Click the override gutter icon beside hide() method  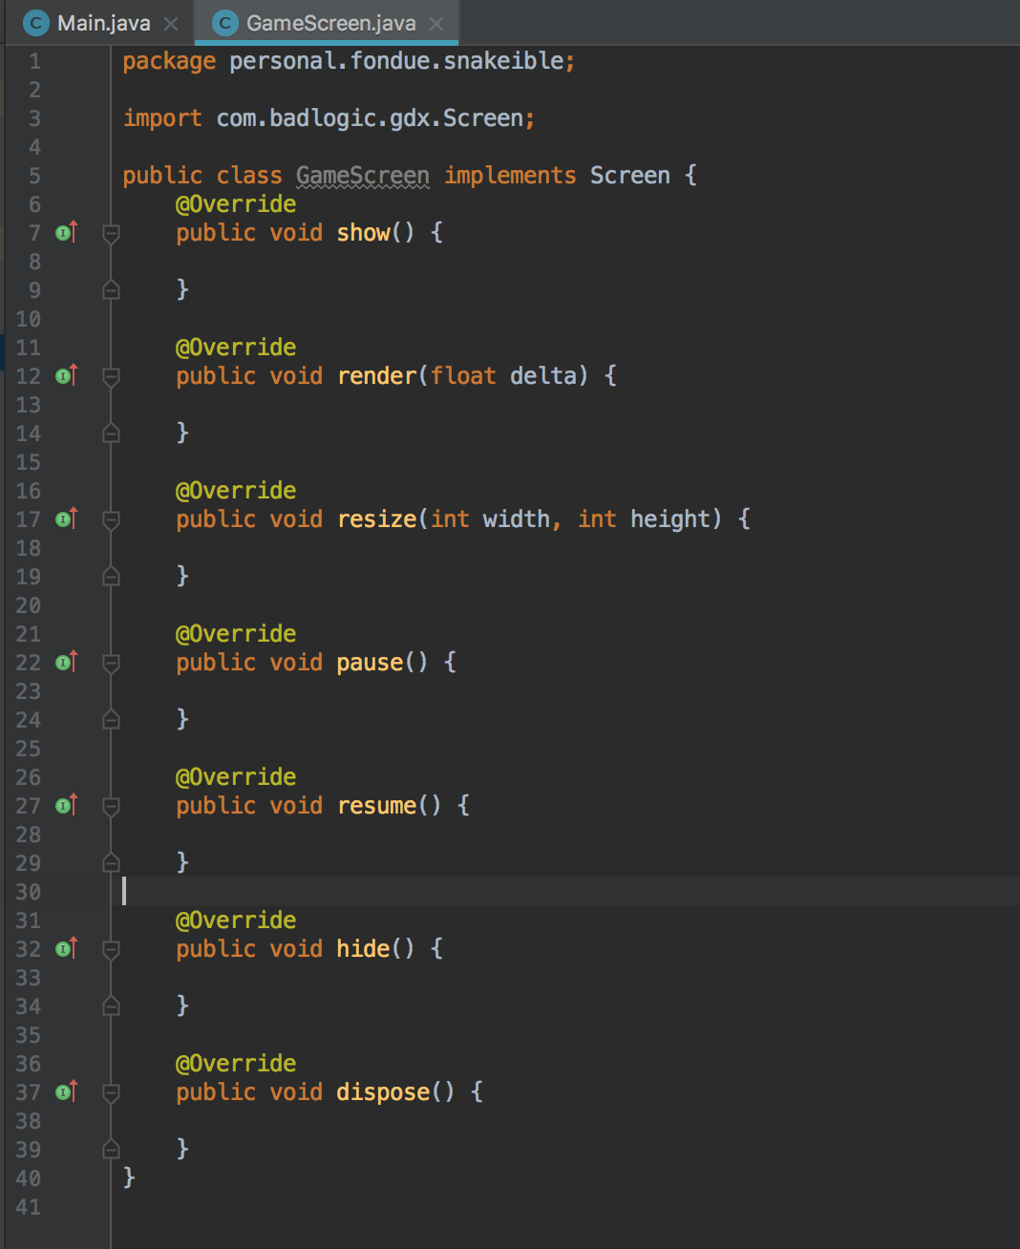coord(65,949)
